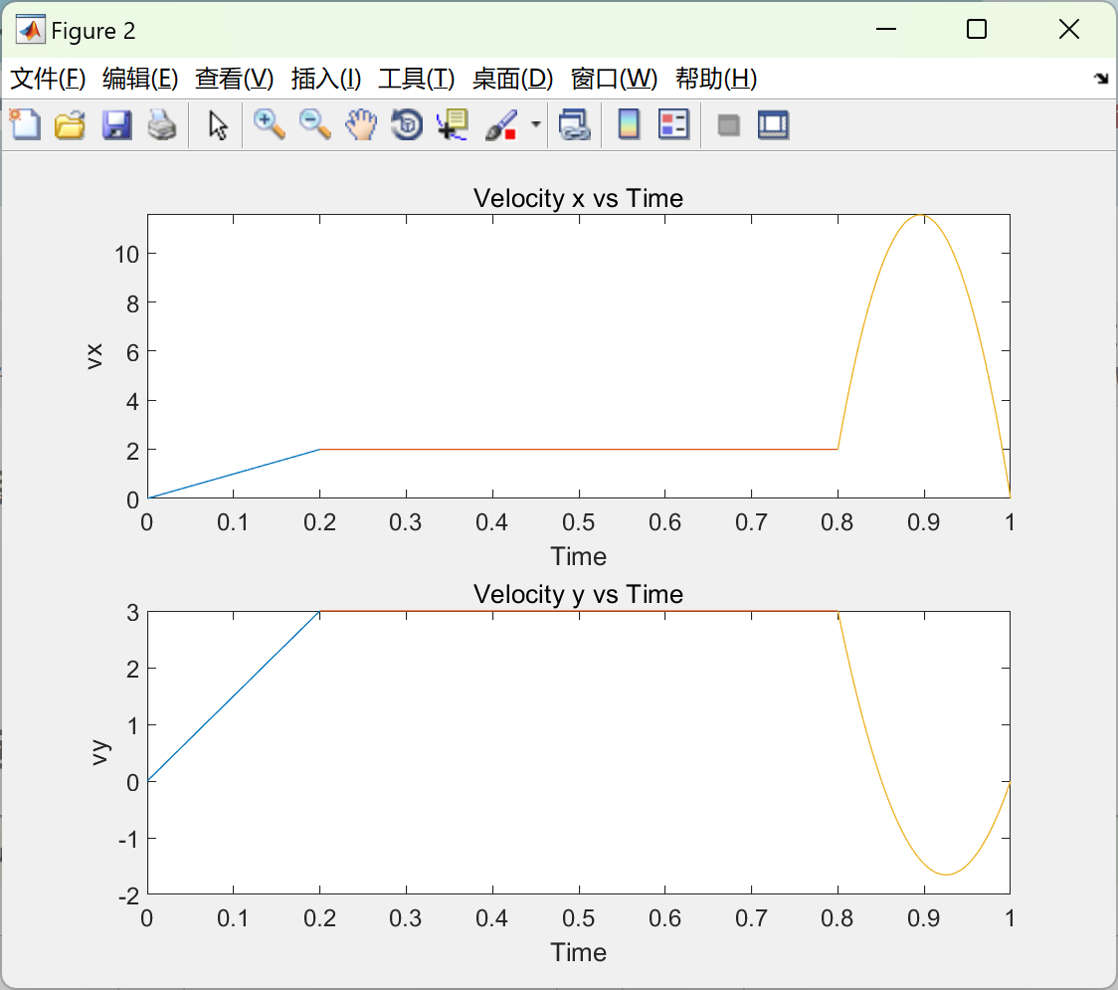Click the blue ramp line in vx plot

click(234, 474)
